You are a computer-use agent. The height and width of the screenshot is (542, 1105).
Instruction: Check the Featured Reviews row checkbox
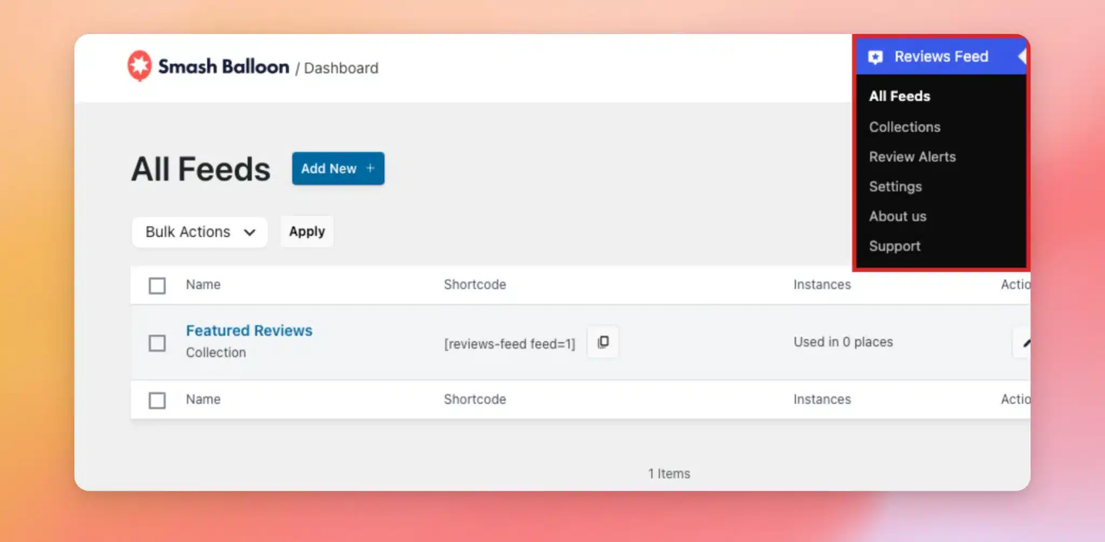pos(157,343)
